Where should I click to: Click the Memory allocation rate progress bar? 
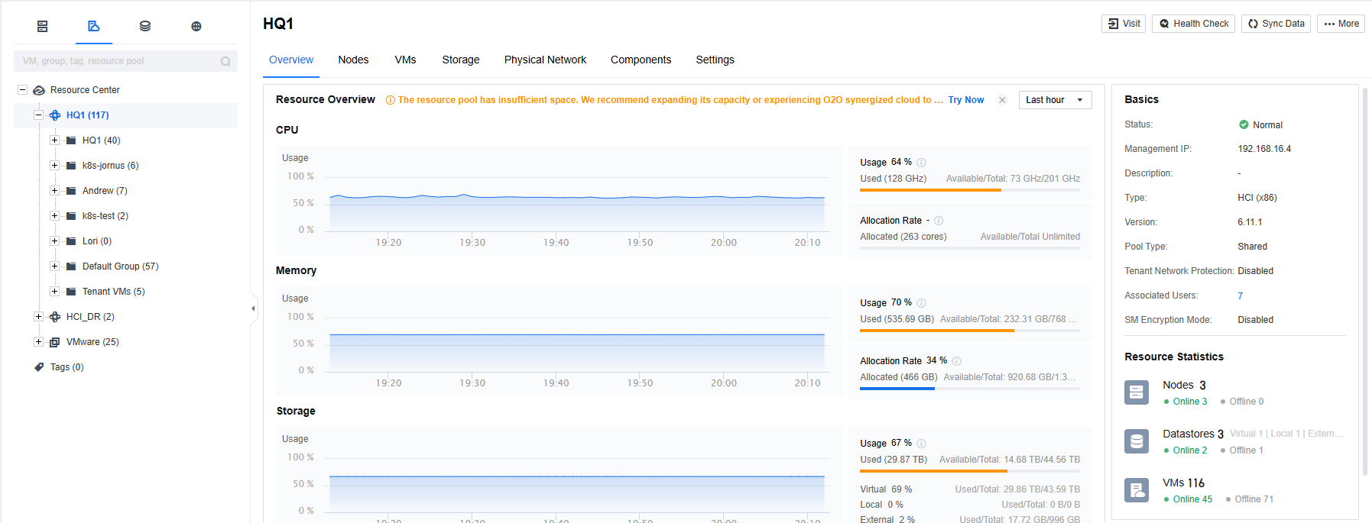(970, 389)
